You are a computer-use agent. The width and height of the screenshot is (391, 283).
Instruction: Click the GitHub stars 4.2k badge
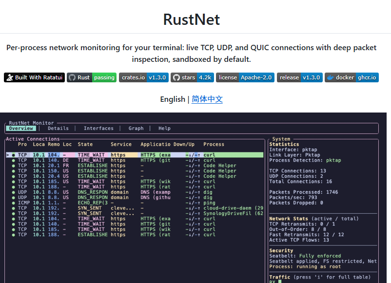pyautogui.click(x=192, y=77)
